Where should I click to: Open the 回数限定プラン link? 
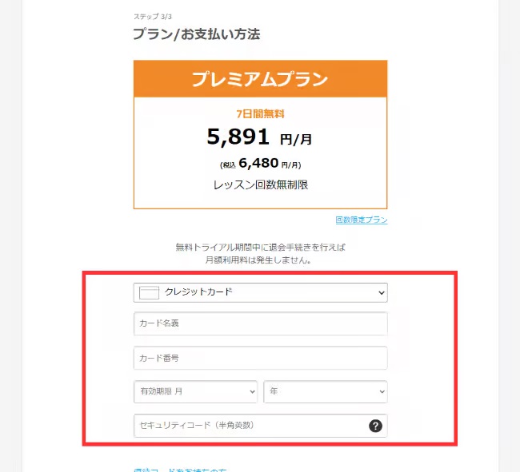(361, 220)
